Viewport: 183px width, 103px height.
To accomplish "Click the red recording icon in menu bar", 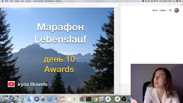I will pyautogui.click(x=143, y=1).
